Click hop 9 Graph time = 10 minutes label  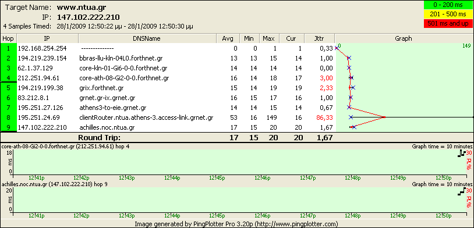coord(442,184)
